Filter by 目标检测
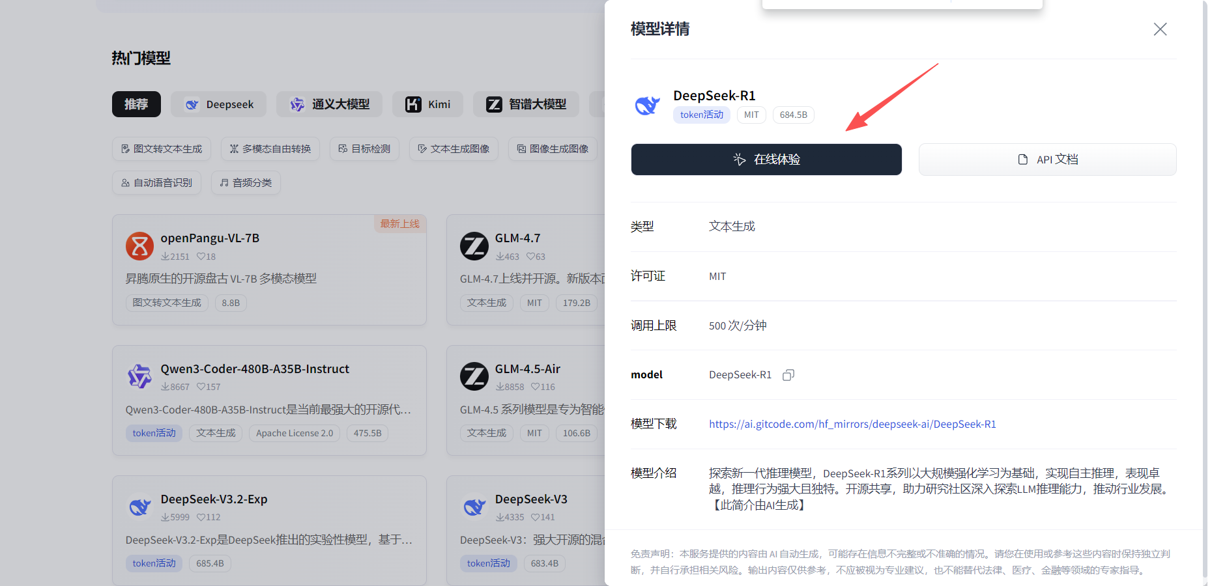The height and width of the screenshot is (586, 1212). [364, 149]
